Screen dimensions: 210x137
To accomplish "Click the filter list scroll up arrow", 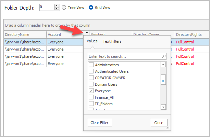I will (163, 65).
